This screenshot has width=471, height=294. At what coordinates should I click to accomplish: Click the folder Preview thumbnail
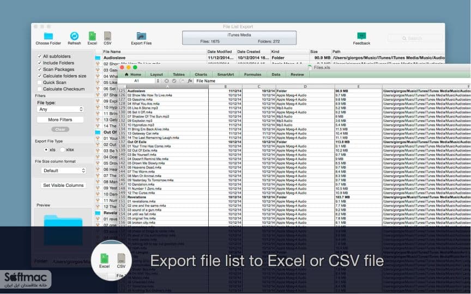tap(63, 230)
